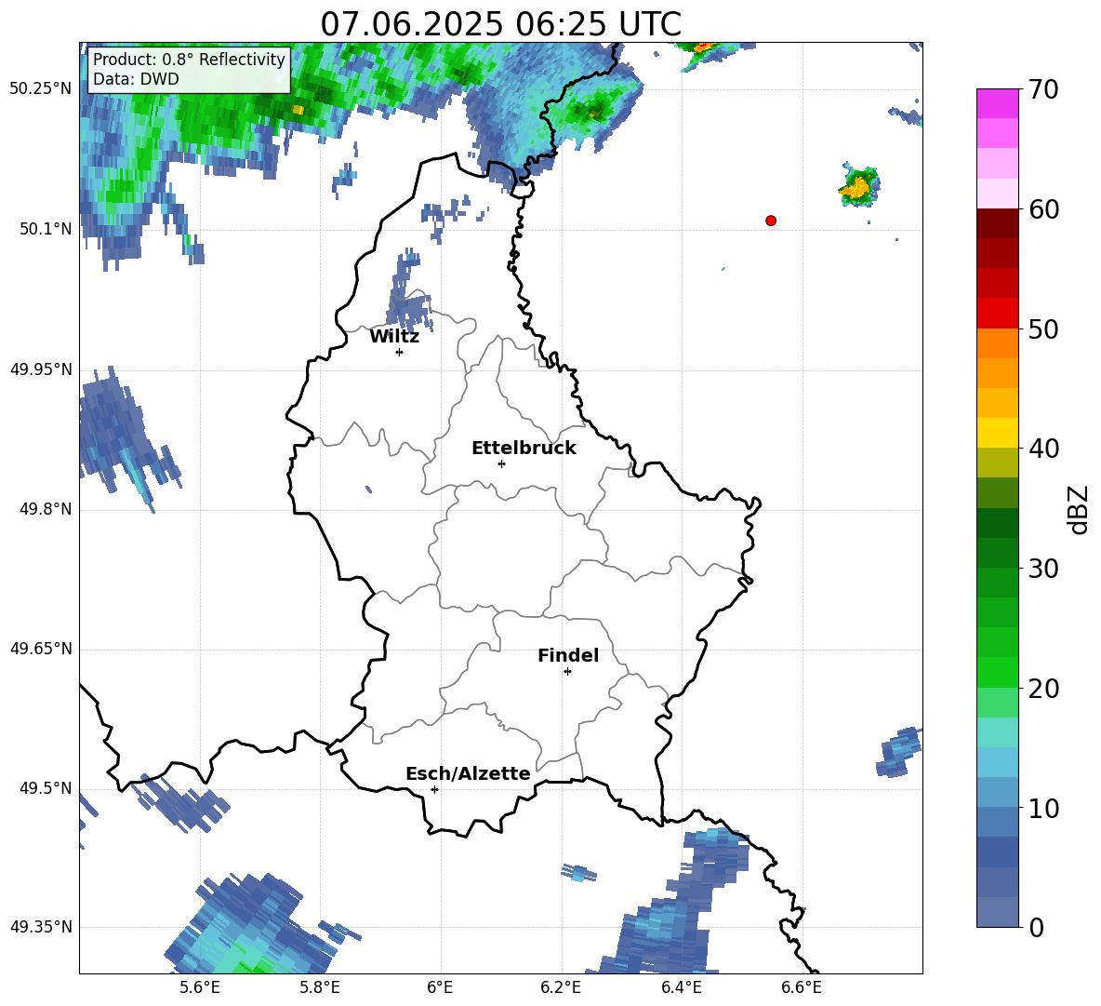Click the bright green colorbar segment above 20

[997, 672]
